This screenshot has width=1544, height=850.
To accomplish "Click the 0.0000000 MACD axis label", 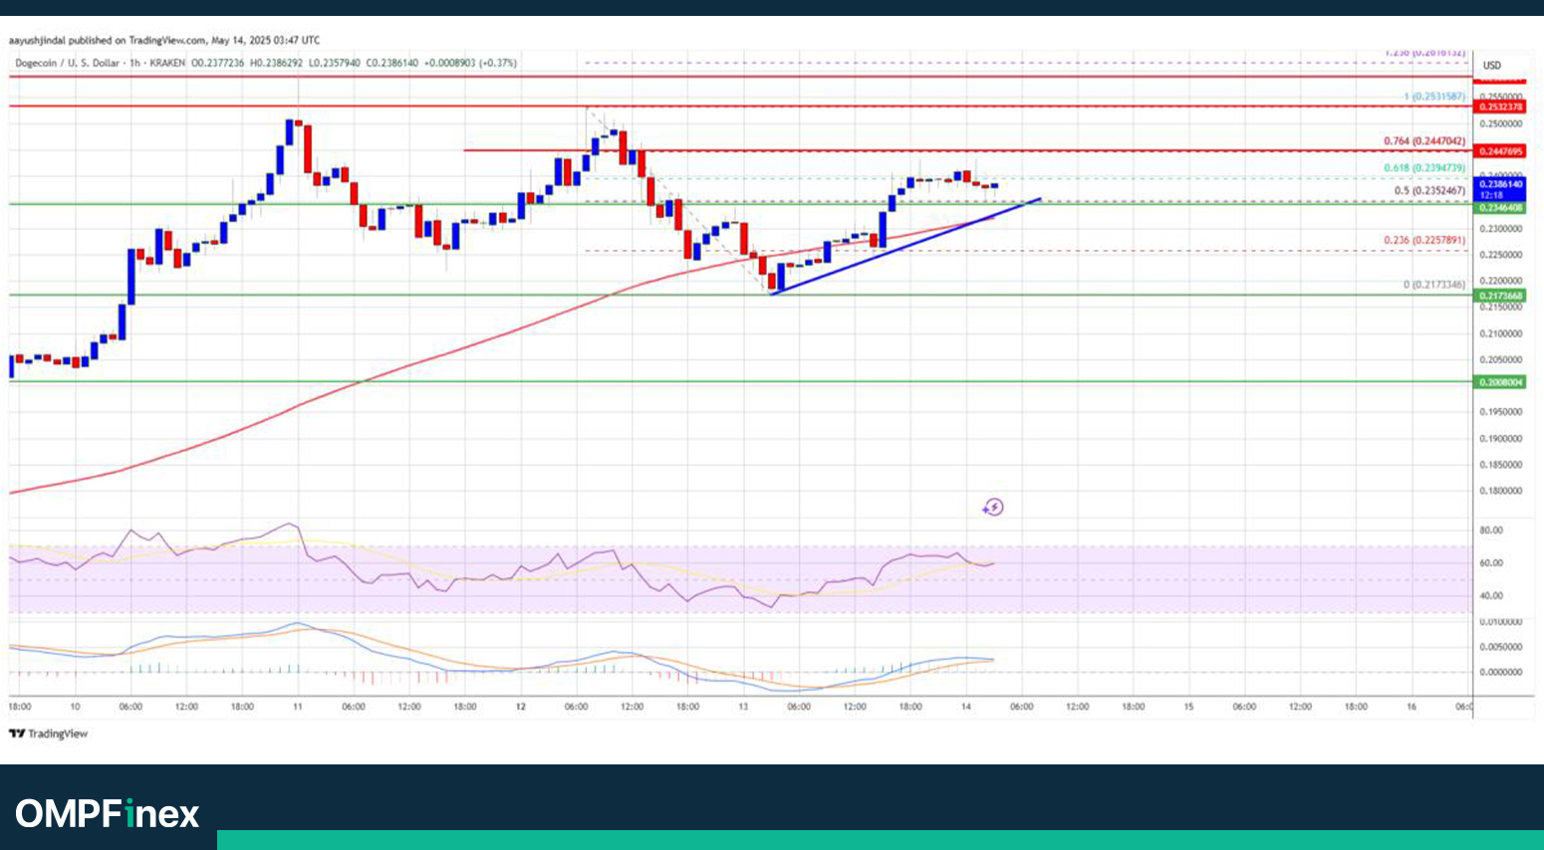I will [1500, 672].
